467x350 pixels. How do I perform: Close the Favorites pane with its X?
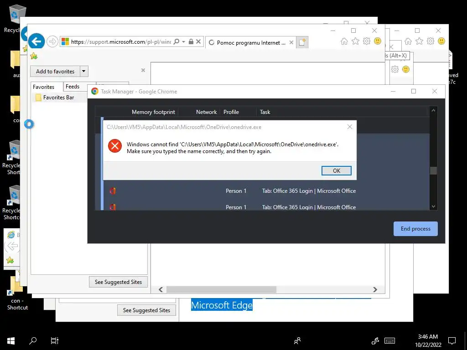click(x=143, y=70)
